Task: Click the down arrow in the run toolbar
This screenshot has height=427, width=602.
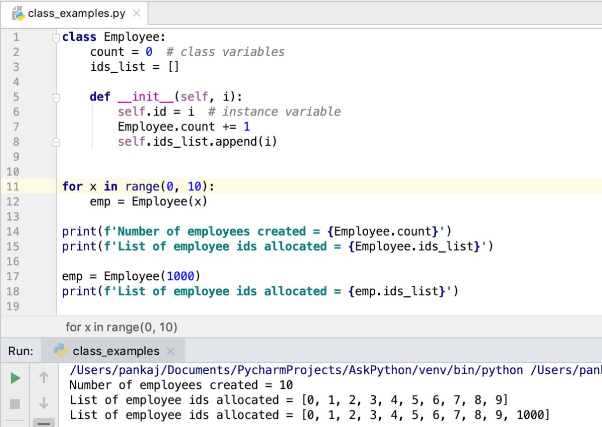Action: (44, 402)
